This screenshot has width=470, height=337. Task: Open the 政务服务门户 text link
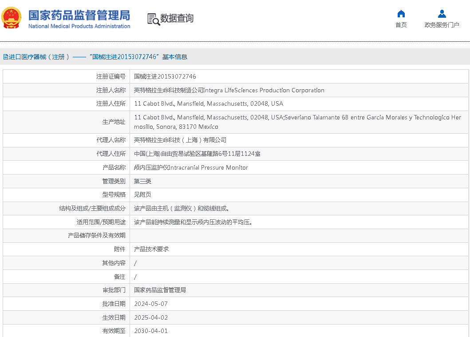click(442, 25)
